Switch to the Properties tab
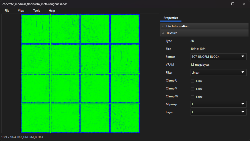This screenshot has height=141, width=250. (171, 18)
